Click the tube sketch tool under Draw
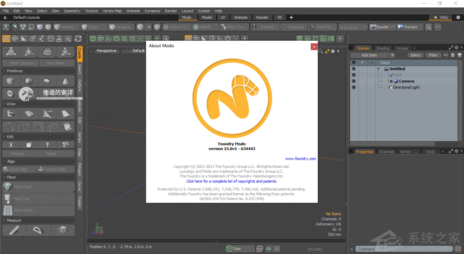This screenshot has width=464, height=254. pyautogui.click(x=10, y=114)
